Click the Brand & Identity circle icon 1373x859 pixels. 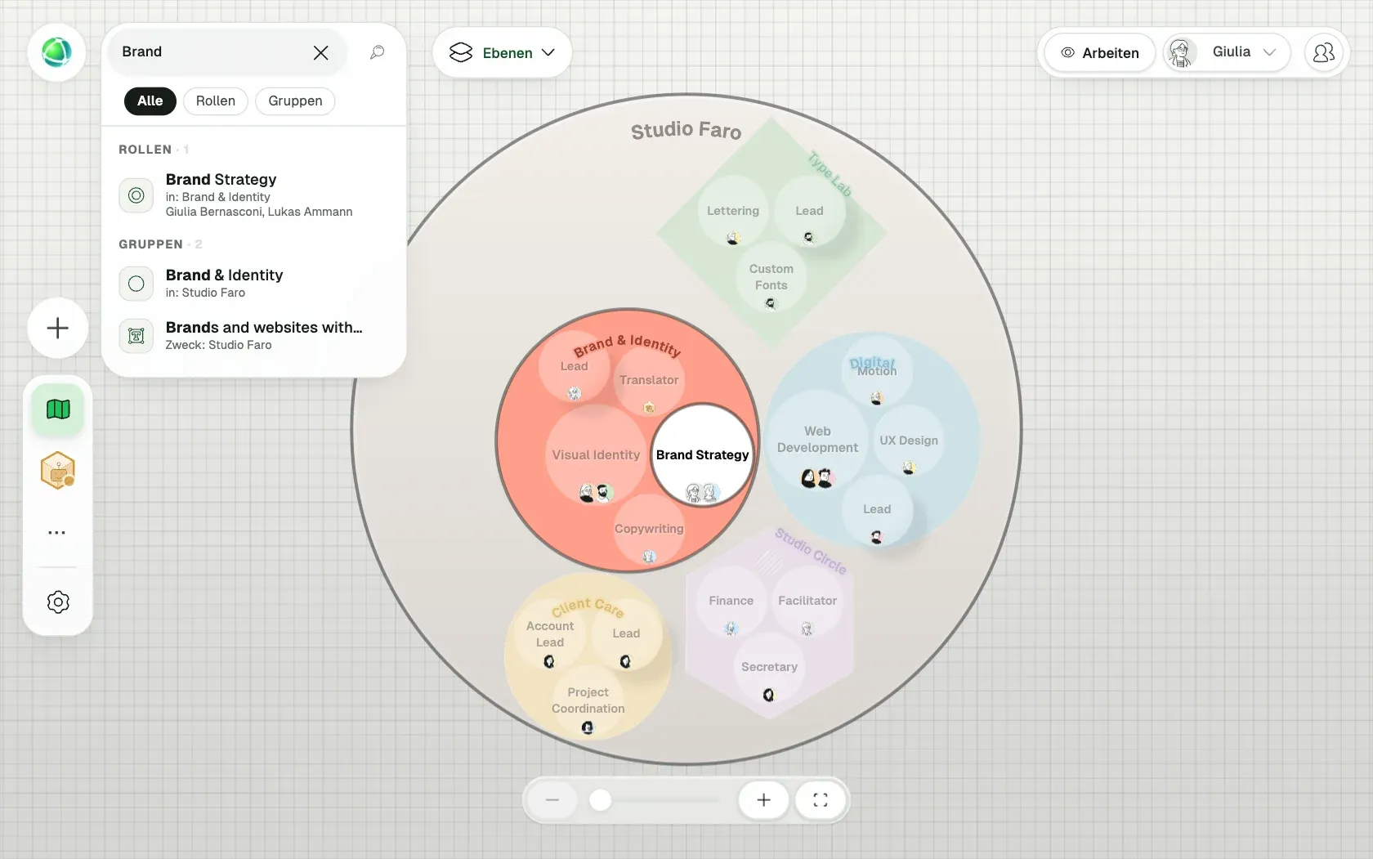[136, 284]
